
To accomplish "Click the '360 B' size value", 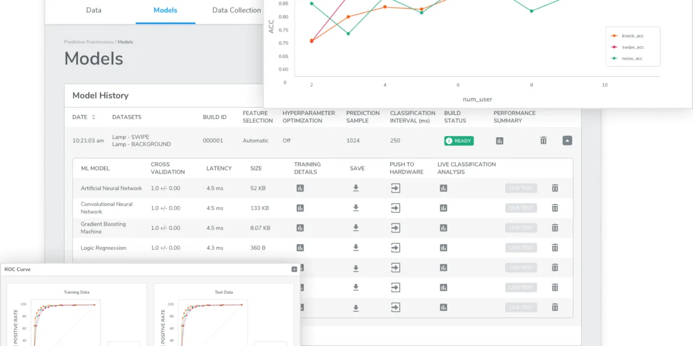I will pyautogui.click(x=258, y=248).
